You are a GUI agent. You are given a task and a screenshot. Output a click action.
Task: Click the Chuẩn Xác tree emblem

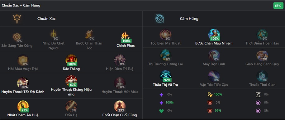point(17,19)
